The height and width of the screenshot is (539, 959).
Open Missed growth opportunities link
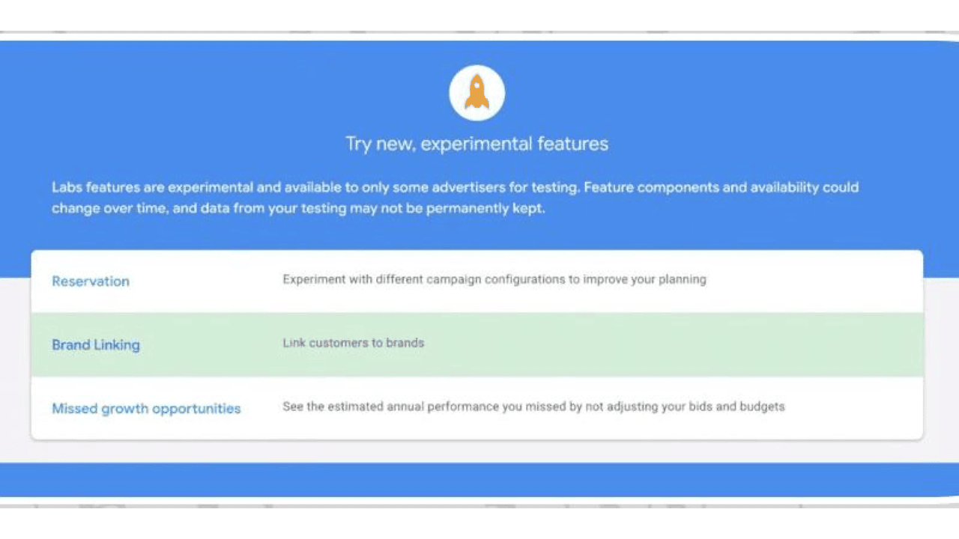(x=146, y=409)
